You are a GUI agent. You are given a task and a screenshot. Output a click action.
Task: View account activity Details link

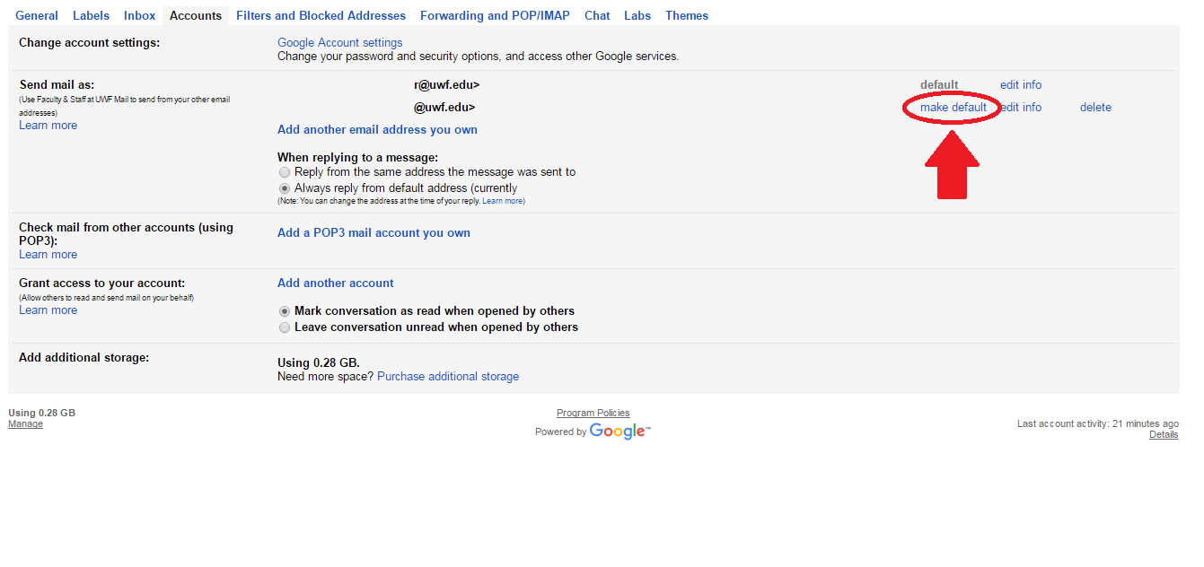pyautogui.click(x=1163, y=435)
